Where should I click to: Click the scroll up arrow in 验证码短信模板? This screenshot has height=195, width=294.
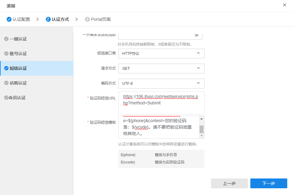coord(201,119)
